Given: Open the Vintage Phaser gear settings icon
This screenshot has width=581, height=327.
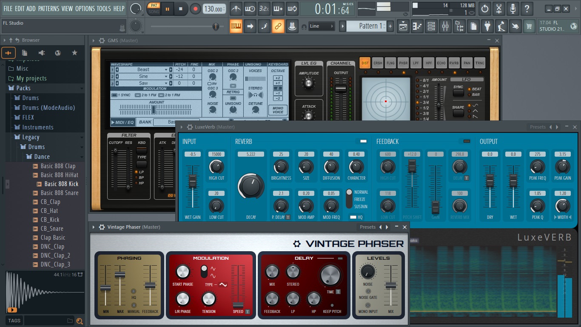Looking at the screenshot, I should pos(102,227).
